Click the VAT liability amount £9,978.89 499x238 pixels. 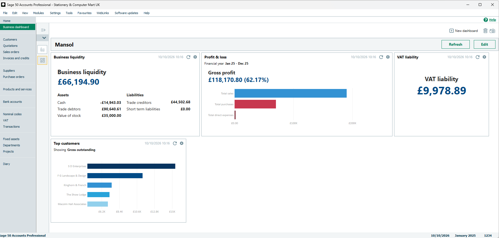[x=442, y=91]
